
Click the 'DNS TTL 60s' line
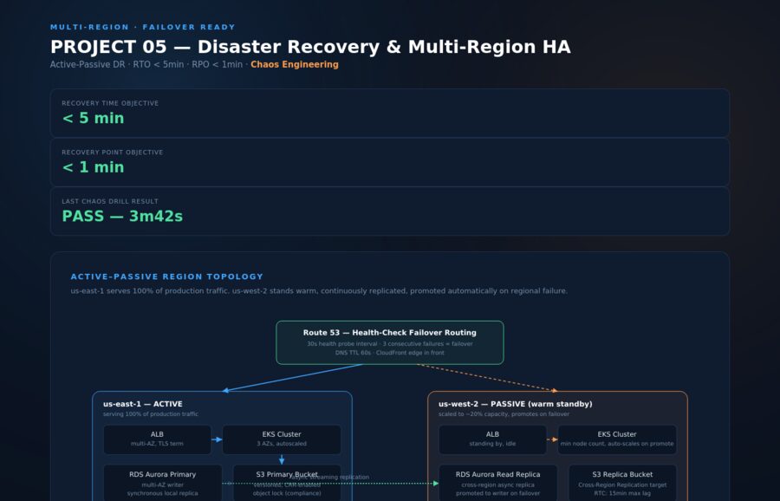point(389,353)
